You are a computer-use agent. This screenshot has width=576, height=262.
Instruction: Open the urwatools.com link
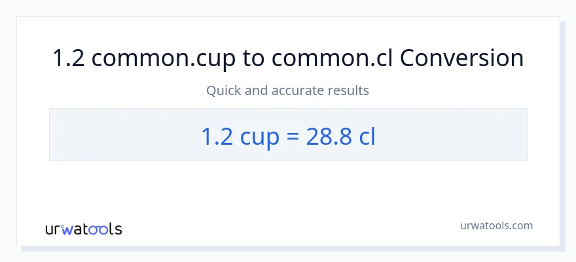coord(497,225)
